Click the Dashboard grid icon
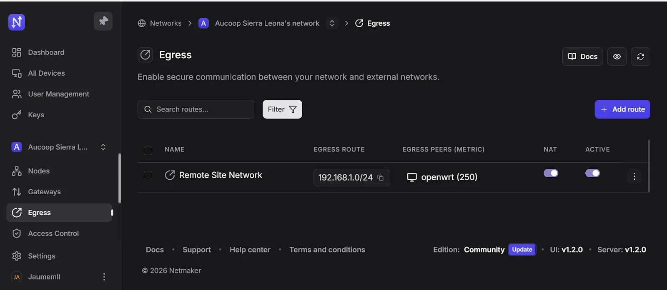Screen dimensions: 667x290 point(17,52)
